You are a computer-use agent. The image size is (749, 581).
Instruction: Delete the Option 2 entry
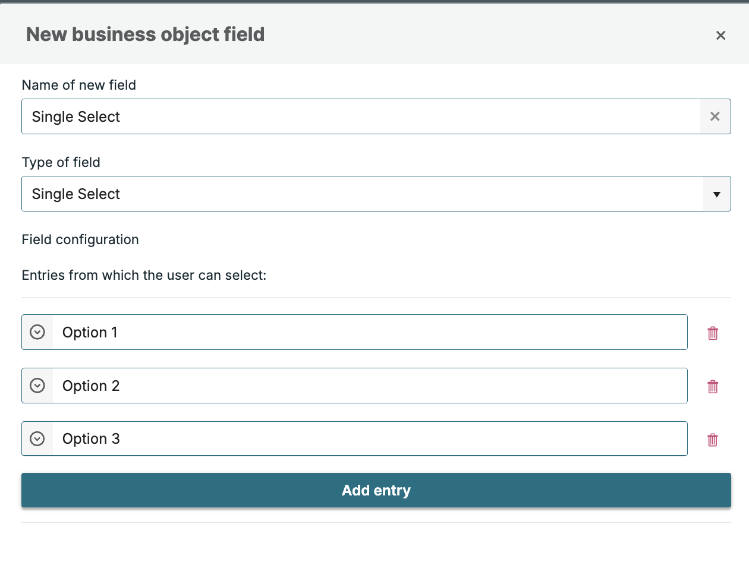pyautogui.click(x=713, y=387)
